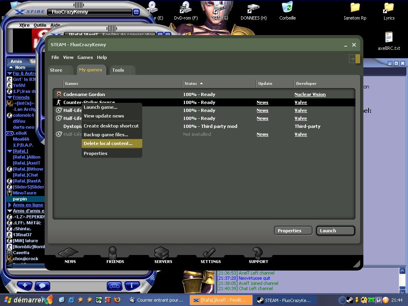Open Valve link in Counter-Strike: Source row
This screenshot has height=306, width=408.
pyautogui.click(x=300, y=102)
